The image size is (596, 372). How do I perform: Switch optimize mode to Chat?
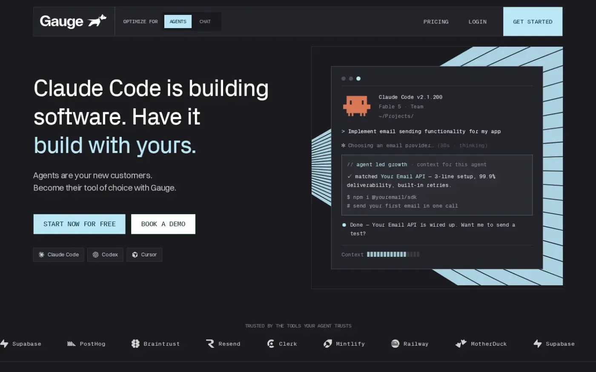pos(205,22)
